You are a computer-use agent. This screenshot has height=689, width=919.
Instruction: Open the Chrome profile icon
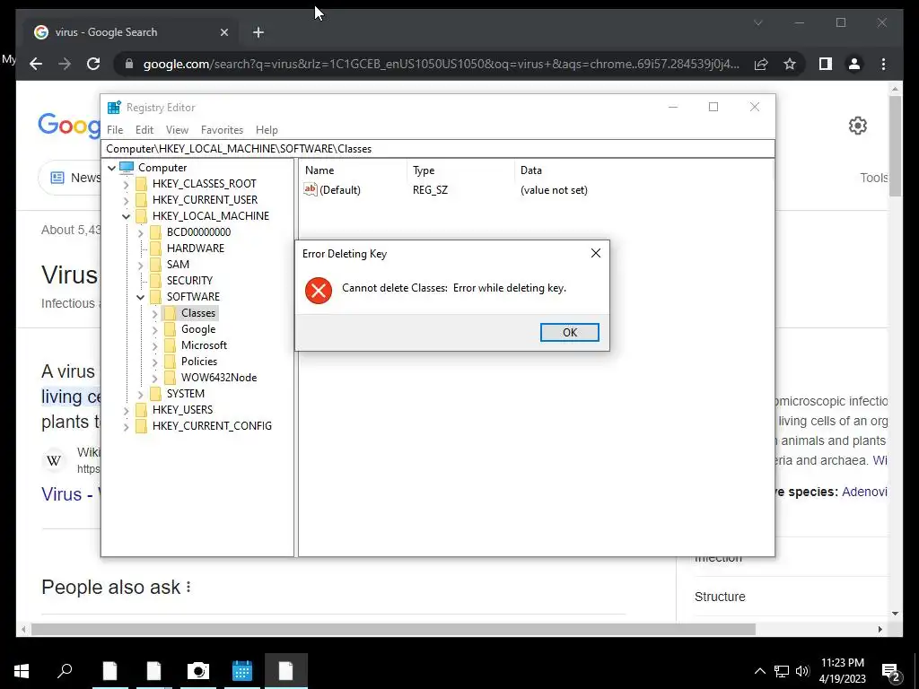(x=854, y=64)
